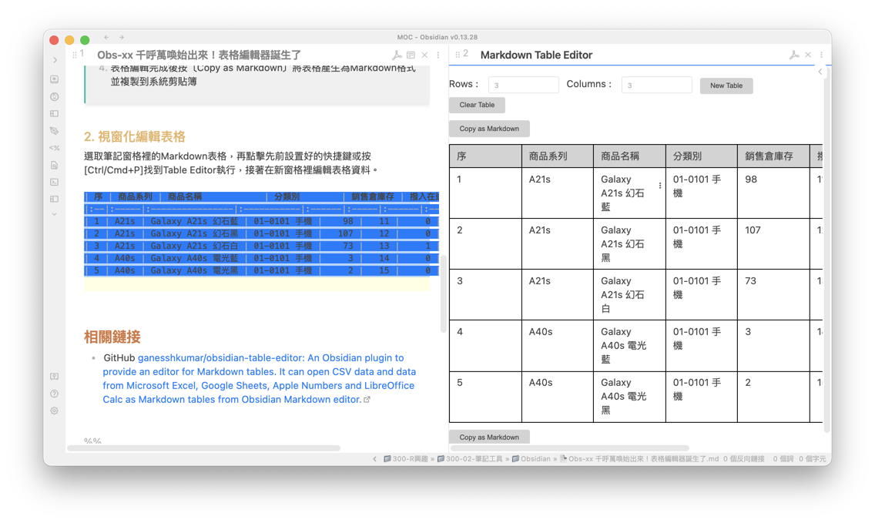
Task: Click the starred-note icon in the left ribbon
Action: (54, 79)
